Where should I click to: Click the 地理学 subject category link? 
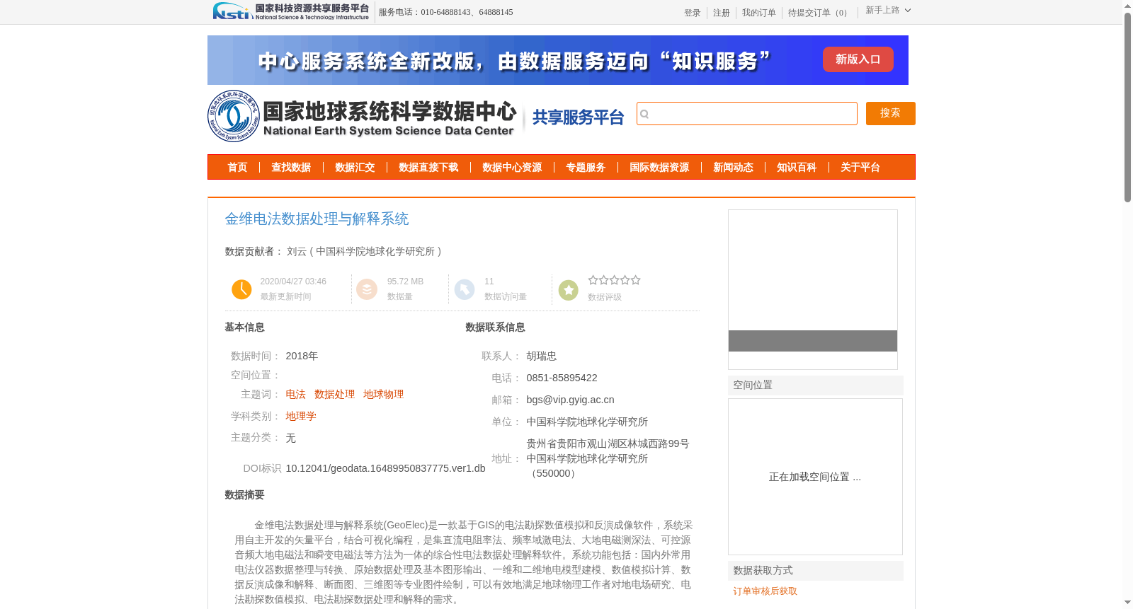coord(301,417)
